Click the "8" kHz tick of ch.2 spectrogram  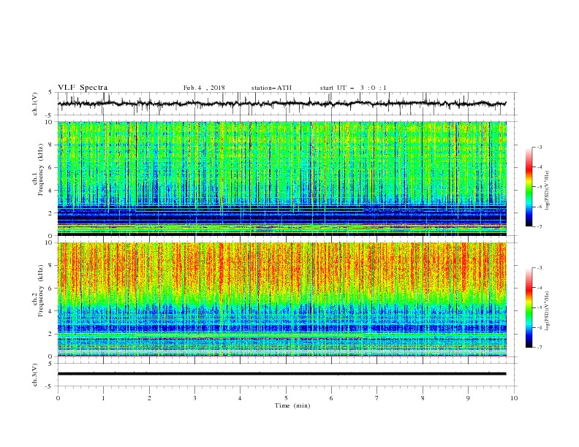pyautogui.click(x=51, y=266)
